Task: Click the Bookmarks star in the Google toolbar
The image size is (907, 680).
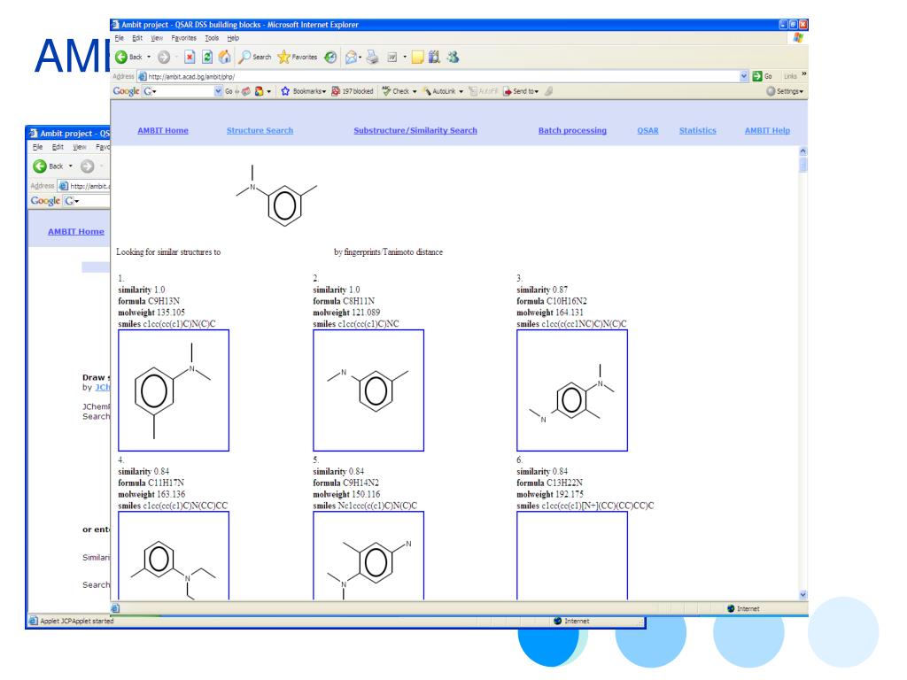Action: (x=285, y=91)
